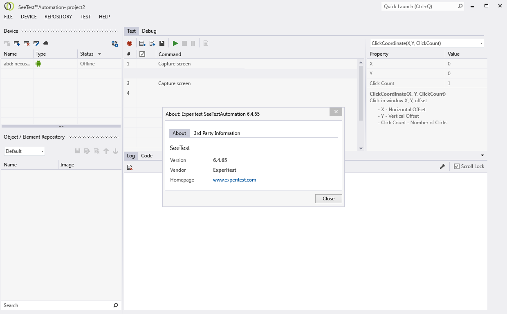Click the command list vertical scrollbar thumb
The height and width of the screenshot is (314, 507).
[361, 93]
